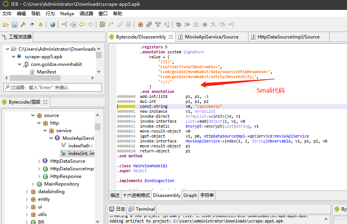
Task: Click the debugger step over icon
Action: coord(222,24)
